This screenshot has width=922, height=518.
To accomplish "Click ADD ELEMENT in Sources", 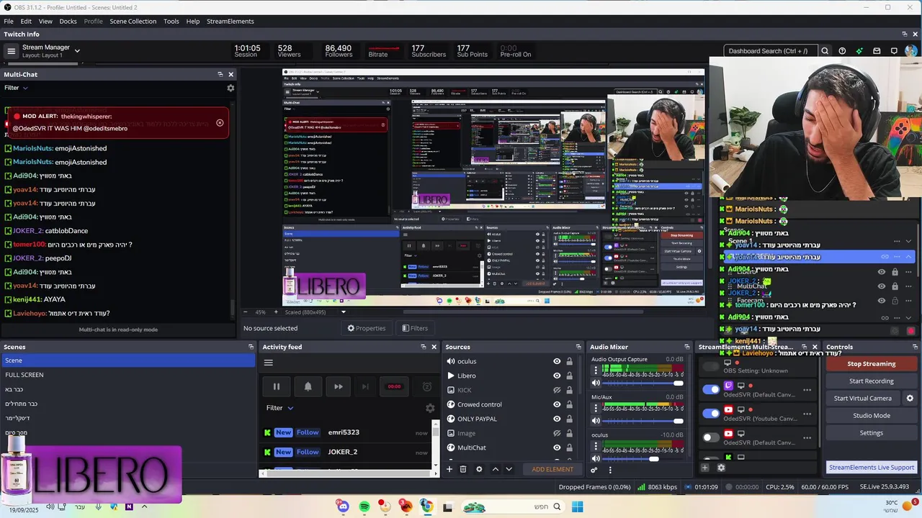I will (552, 469).
